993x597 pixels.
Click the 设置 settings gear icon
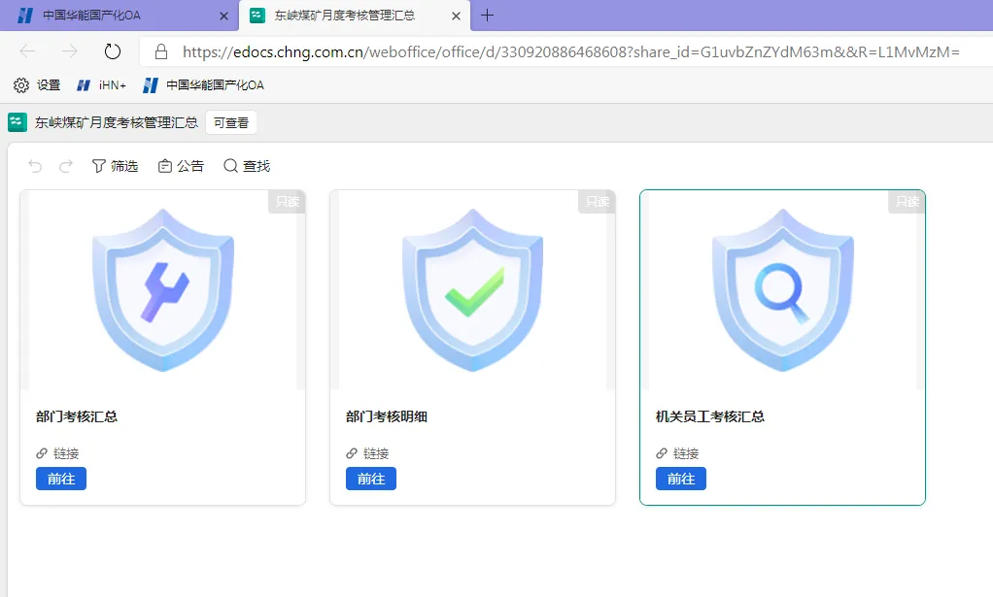20,84
